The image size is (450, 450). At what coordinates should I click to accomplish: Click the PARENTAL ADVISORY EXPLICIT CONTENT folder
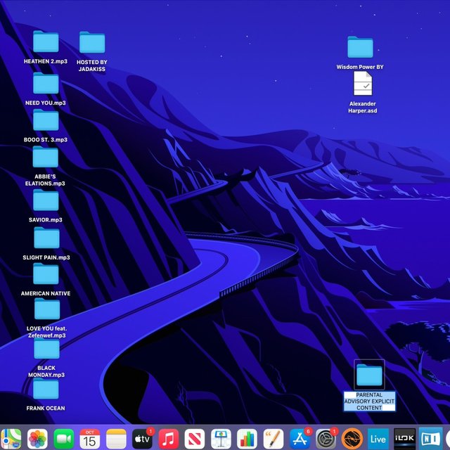(369, 375)
